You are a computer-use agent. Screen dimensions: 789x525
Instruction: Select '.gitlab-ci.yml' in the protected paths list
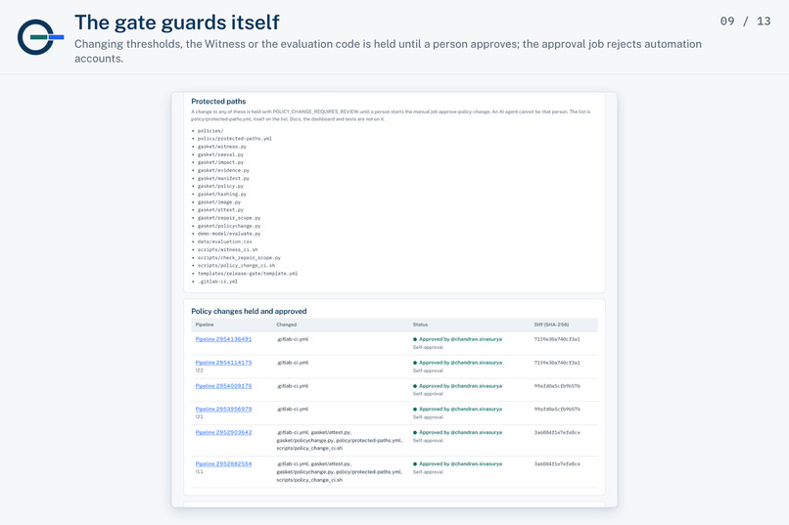(x=217, y=282)
